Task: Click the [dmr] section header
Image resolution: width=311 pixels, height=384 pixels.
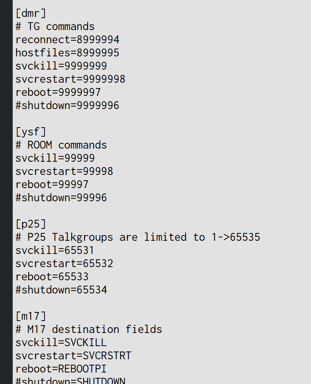Action: click(x=31, y=13)
